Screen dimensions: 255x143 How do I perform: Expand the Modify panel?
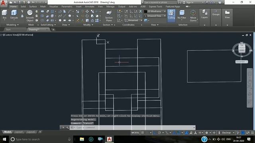pyautogui.click(x=88, y=25)
